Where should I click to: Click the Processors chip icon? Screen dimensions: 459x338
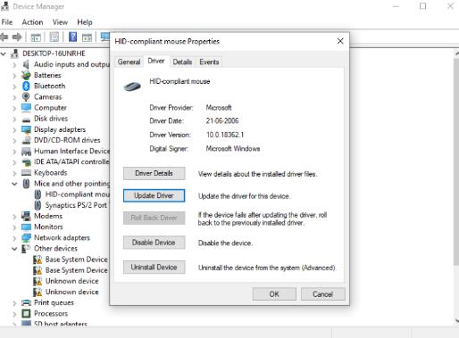26,313
